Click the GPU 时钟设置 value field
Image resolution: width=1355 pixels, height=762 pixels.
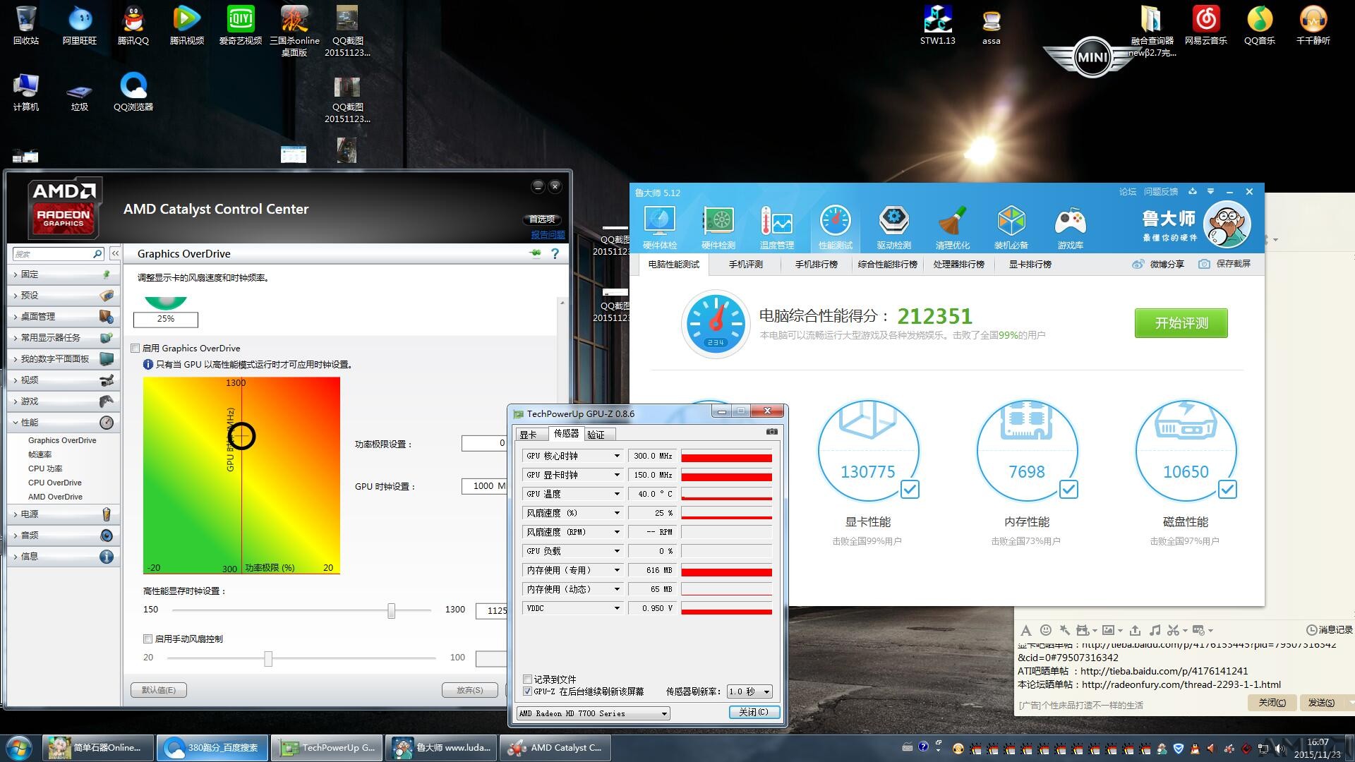[x=484, y=486]
